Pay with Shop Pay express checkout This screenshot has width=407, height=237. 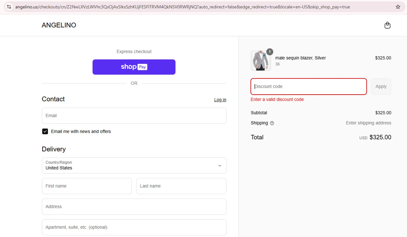[134, 67]
